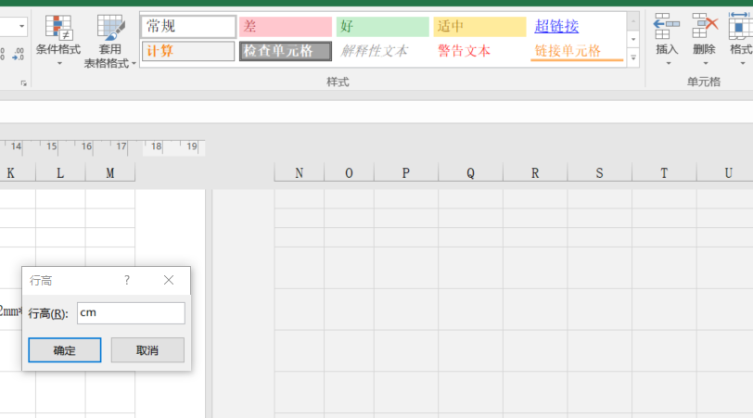Expand the full cell styles gallery
The image size is (753, 418).
click(x=633, y=58)
